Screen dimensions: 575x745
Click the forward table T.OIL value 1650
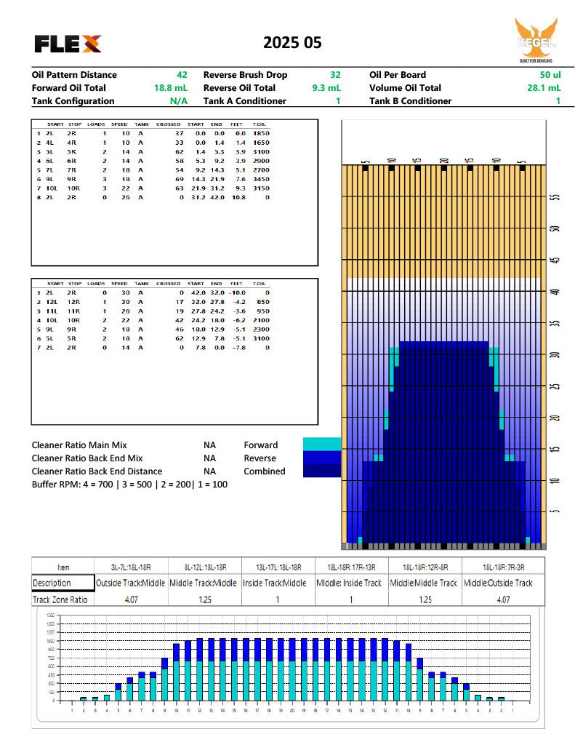click(261, 143)
